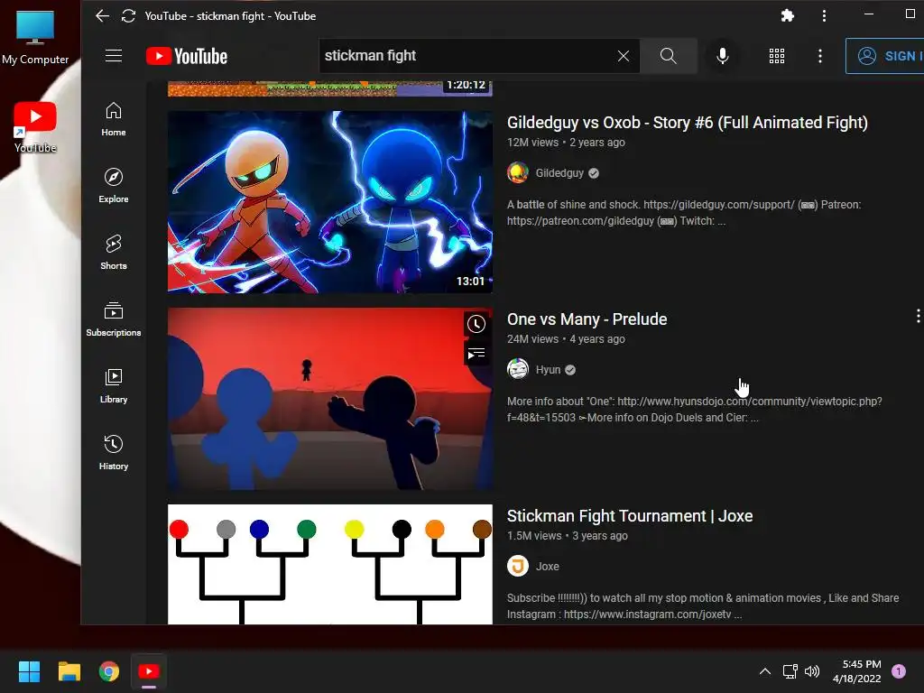
Task: Open the window's three-dot menu in the title bar
Action: 824,16
